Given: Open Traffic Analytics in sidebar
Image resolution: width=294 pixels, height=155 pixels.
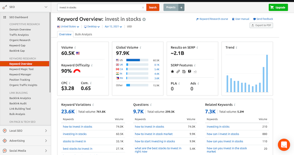Looking at the screenshot, I should (19, 35).
